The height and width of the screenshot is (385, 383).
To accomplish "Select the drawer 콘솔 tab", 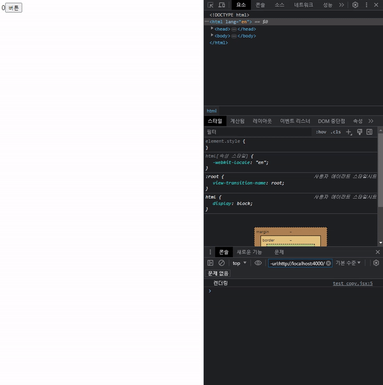I will (223, 252).
